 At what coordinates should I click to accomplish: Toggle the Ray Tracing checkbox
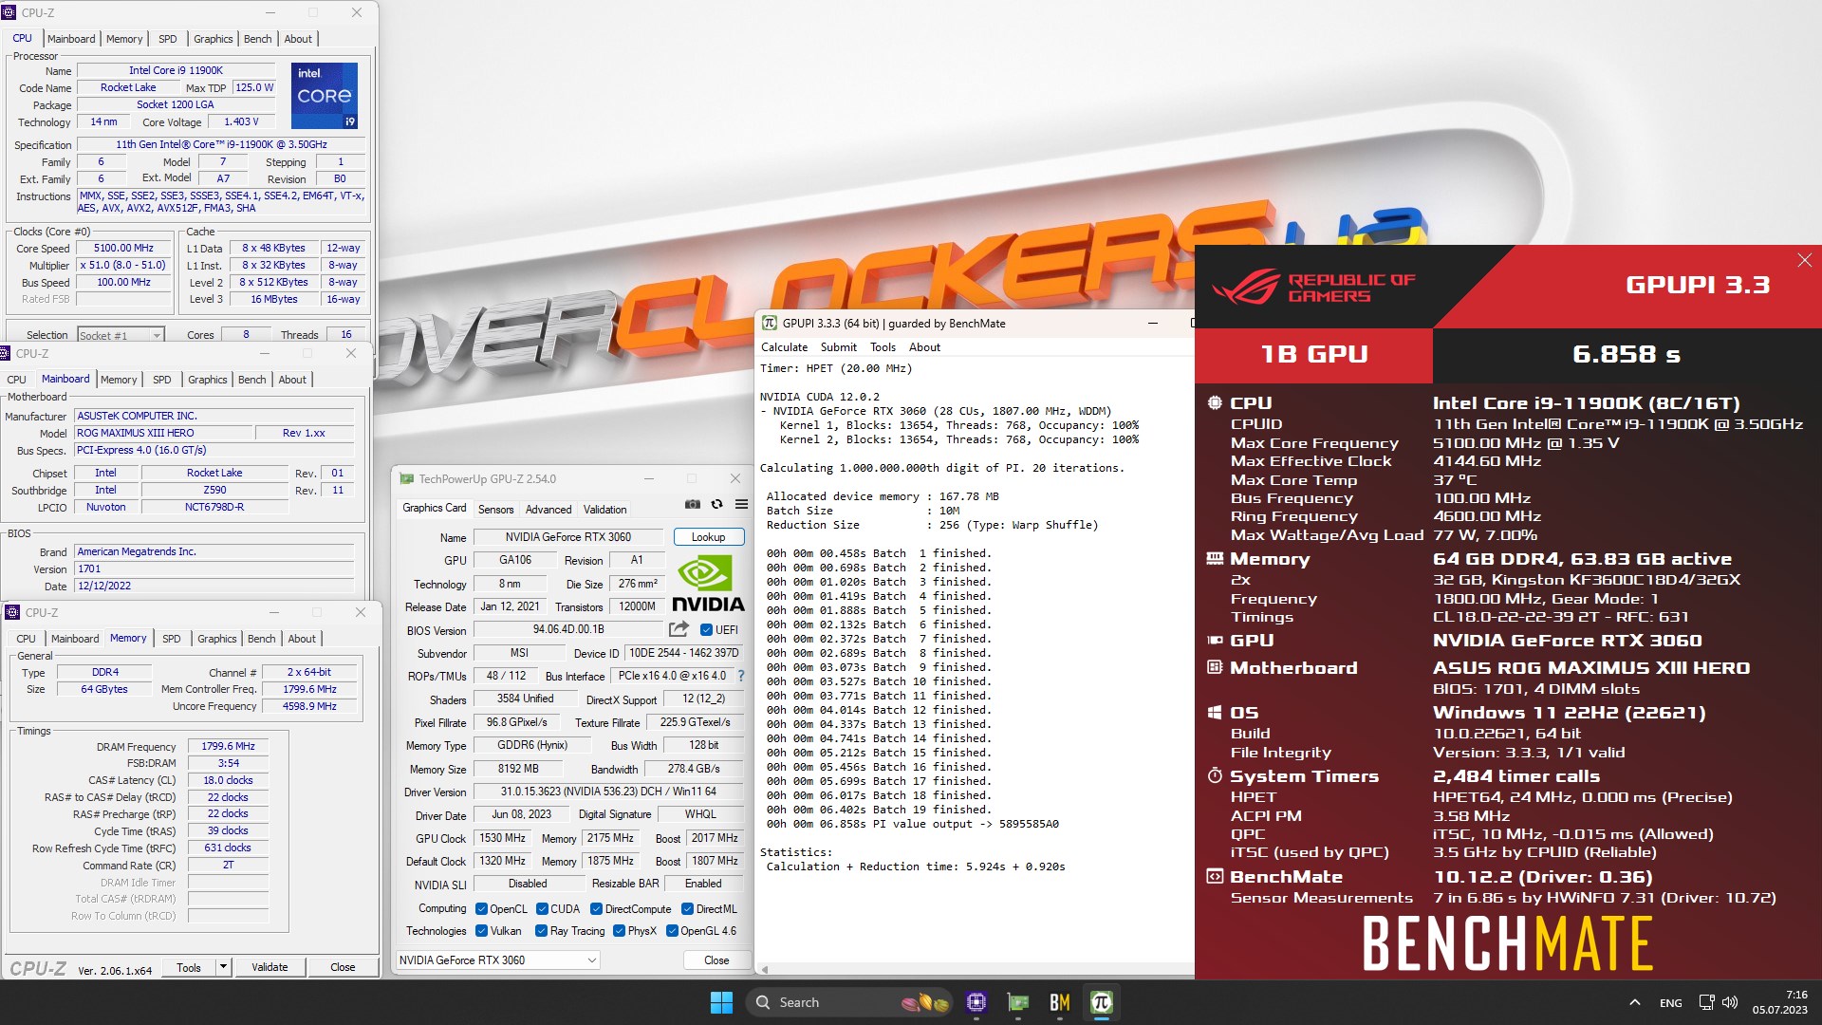pos(541,930)
